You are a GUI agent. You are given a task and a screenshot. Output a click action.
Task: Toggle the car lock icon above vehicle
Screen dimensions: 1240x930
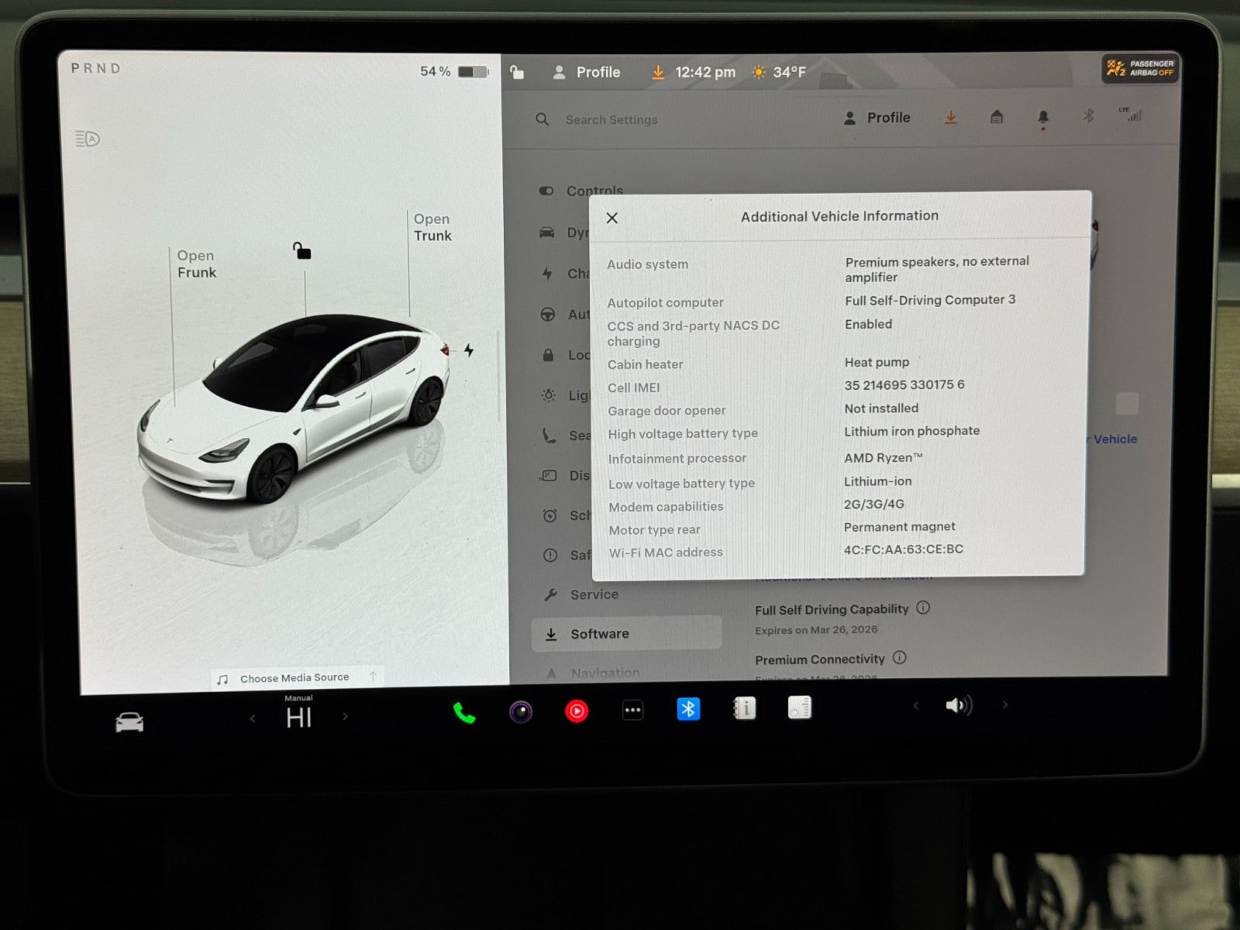(x=301, y=251)
